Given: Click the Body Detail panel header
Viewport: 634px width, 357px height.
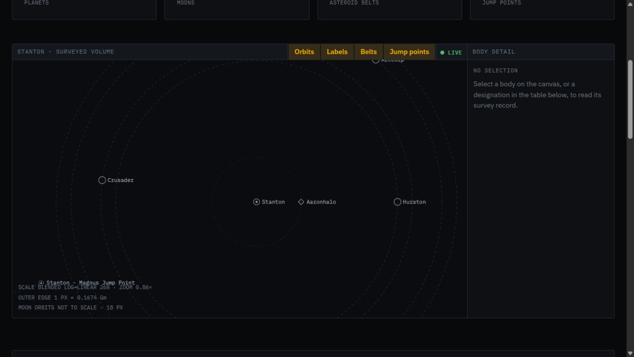Looking at the screenshot, I should click(541, 52).
